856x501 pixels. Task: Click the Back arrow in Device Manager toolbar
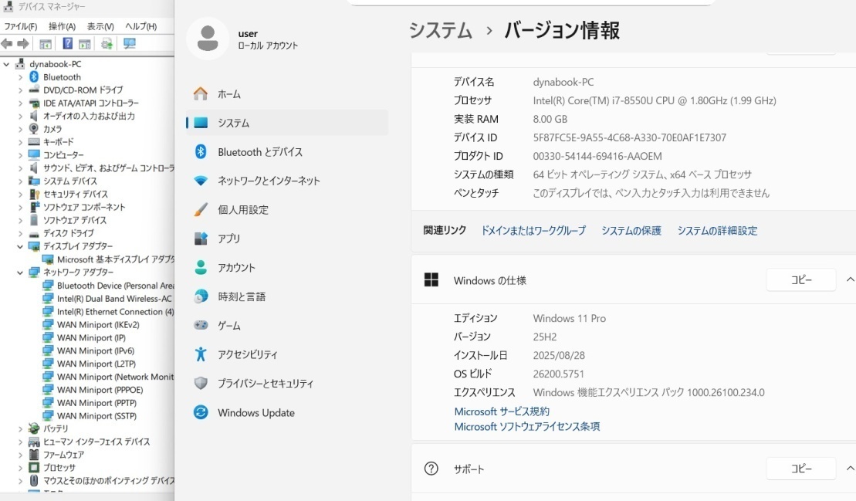click(7, 44)
